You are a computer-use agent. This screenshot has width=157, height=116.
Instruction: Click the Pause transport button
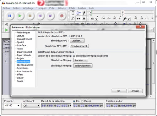click(10, 16)
